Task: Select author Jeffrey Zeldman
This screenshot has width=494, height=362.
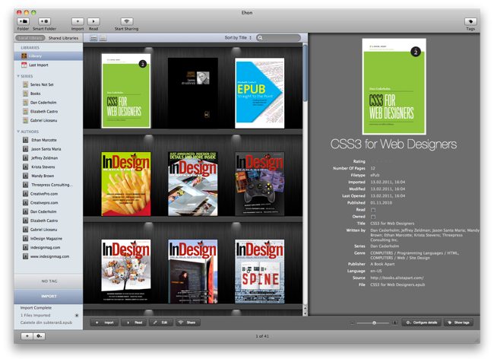Action: point(44,158)
